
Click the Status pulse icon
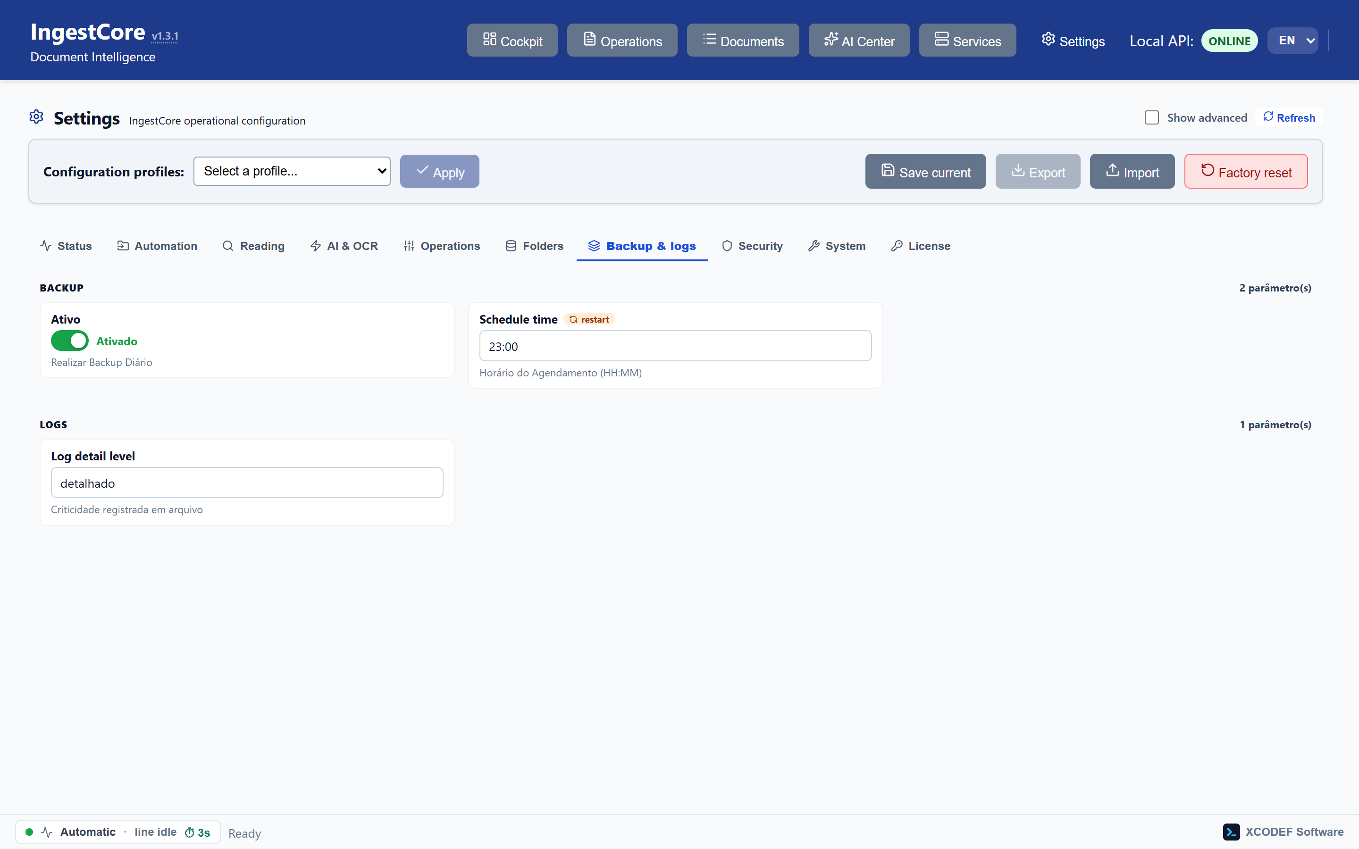[x=46, y=246]
